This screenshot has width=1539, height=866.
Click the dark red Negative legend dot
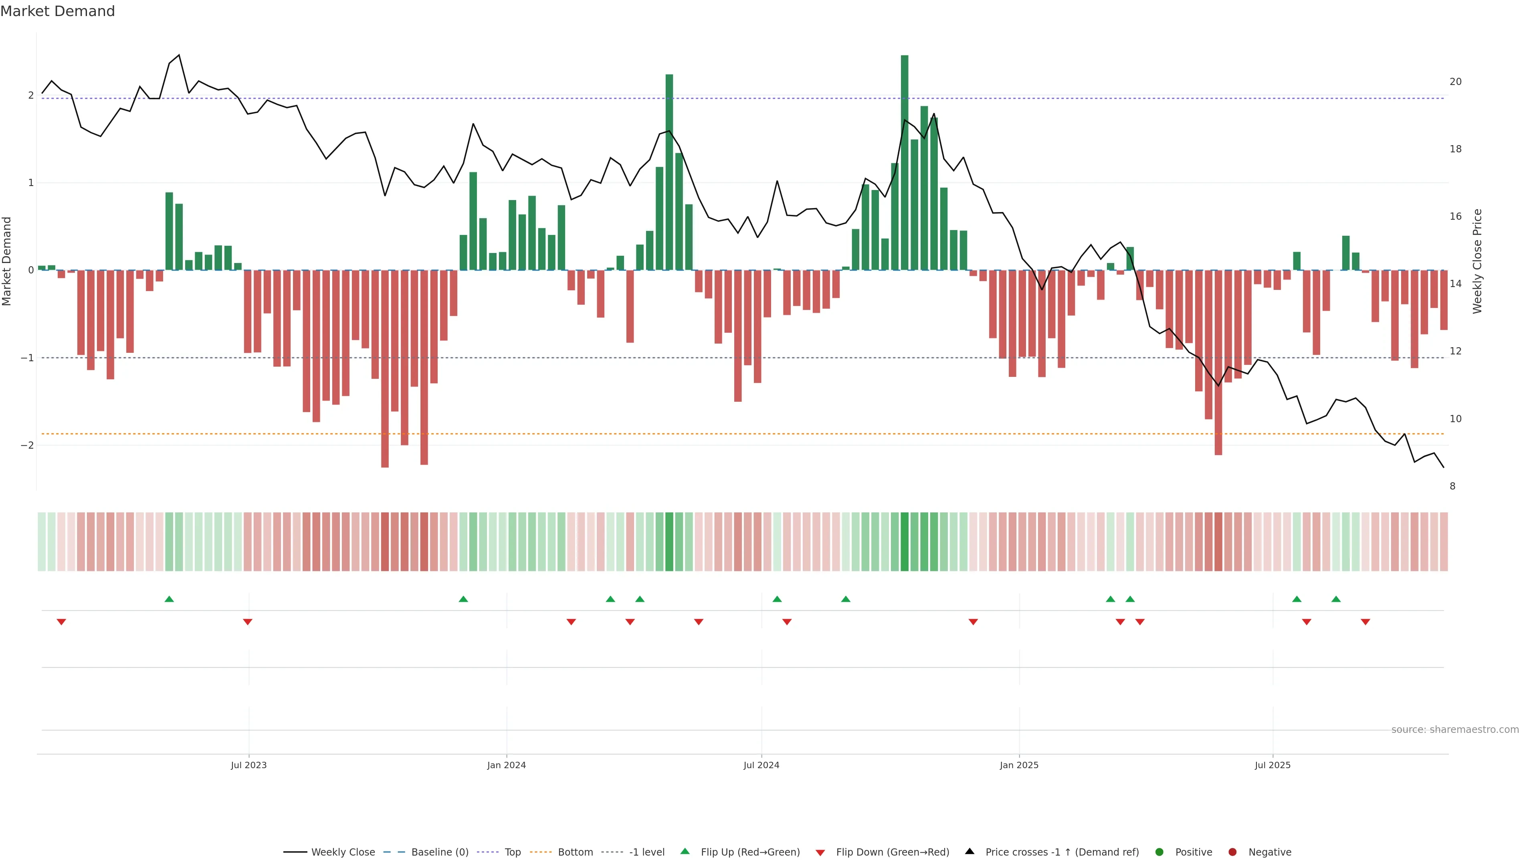click(1232, 852)
